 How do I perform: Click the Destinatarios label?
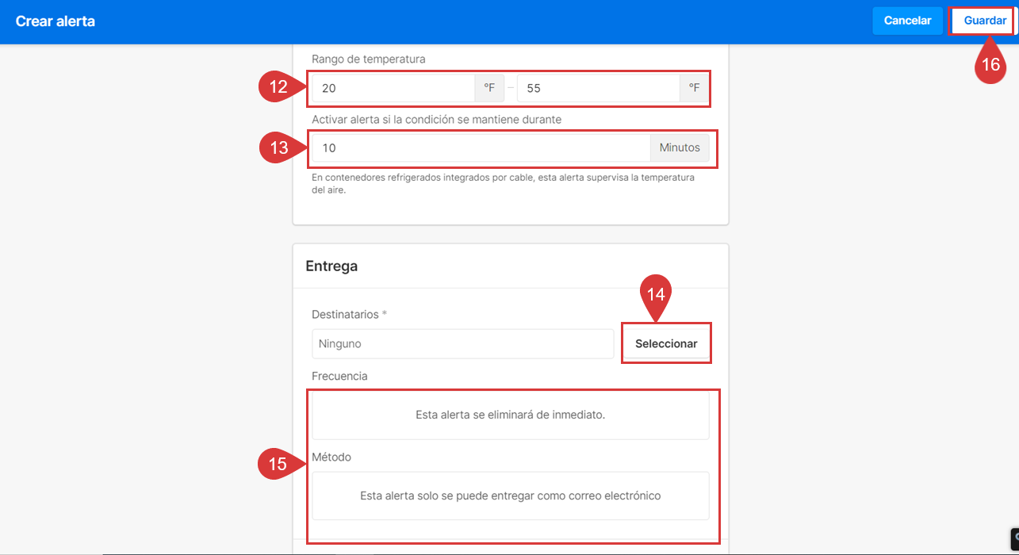coord(349,315)
